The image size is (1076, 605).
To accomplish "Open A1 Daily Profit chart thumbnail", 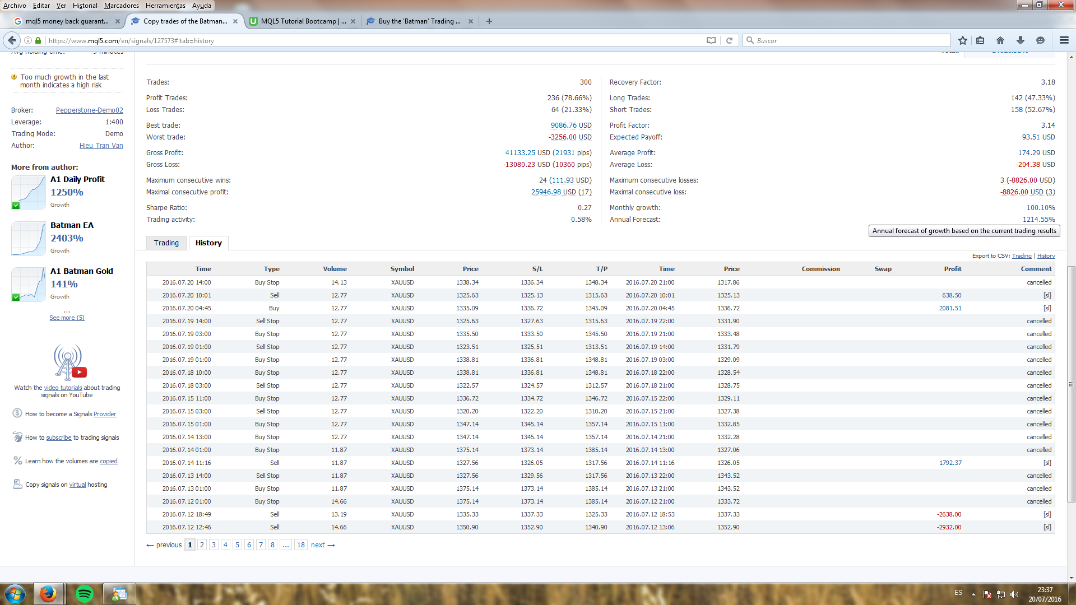I will coord(28,193).
